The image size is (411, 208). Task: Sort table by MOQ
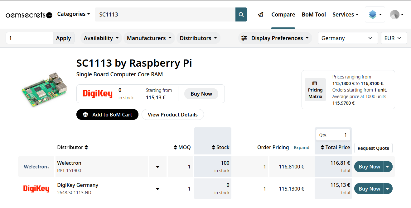point(176,147)
